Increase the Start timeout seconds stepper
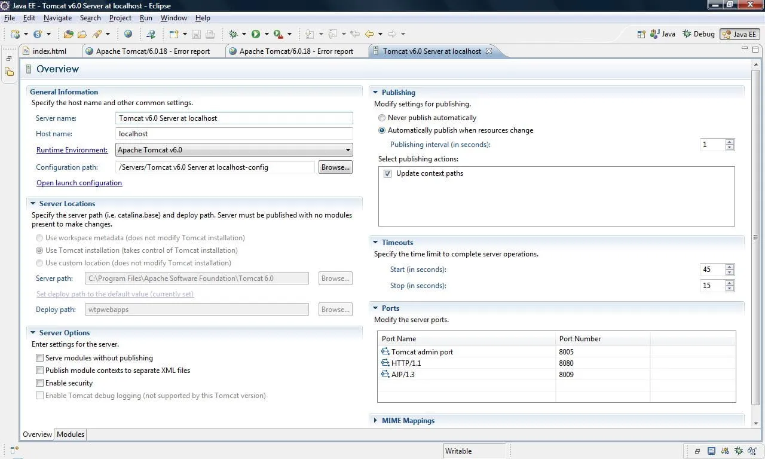This screenshot has height=459, width=765. coord(729,267)
